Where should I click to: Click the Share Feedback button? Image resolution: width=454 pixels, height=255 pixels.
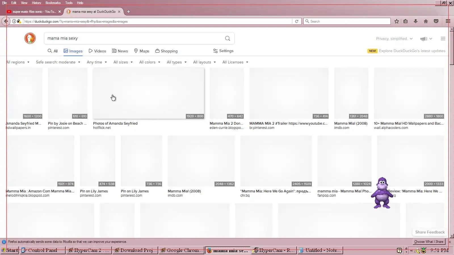(x=430, y=232)
